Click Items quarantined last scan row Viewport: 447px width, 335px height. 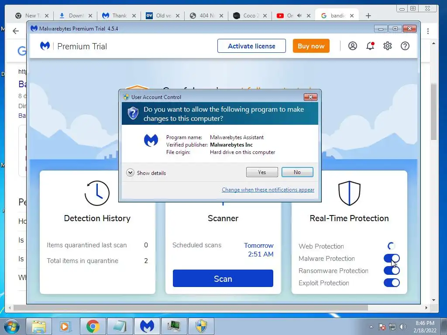tap(97, 245)
